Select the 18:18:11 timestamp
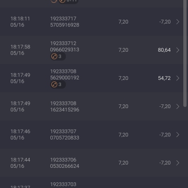The width and height of the screenshot is (188, 188). tap(20, 19)
